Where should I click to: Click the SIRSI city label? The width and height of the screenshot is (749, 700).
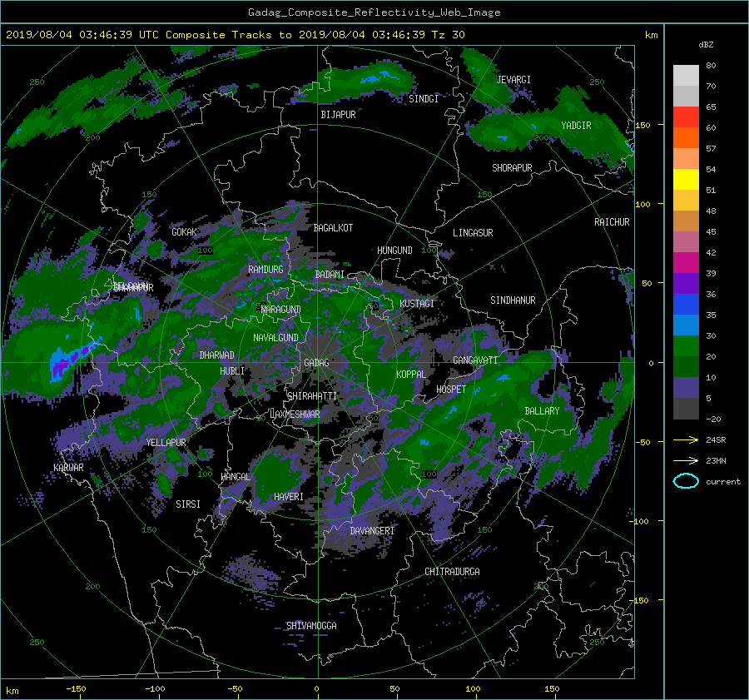click(188, 504)
